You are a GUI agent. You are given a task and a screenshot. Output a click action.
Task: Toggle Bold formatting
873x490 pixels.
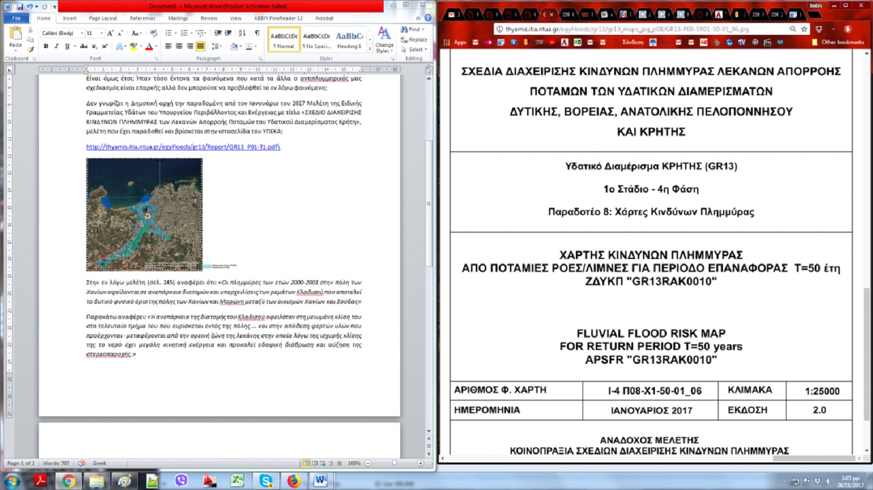tap(46, 46)
